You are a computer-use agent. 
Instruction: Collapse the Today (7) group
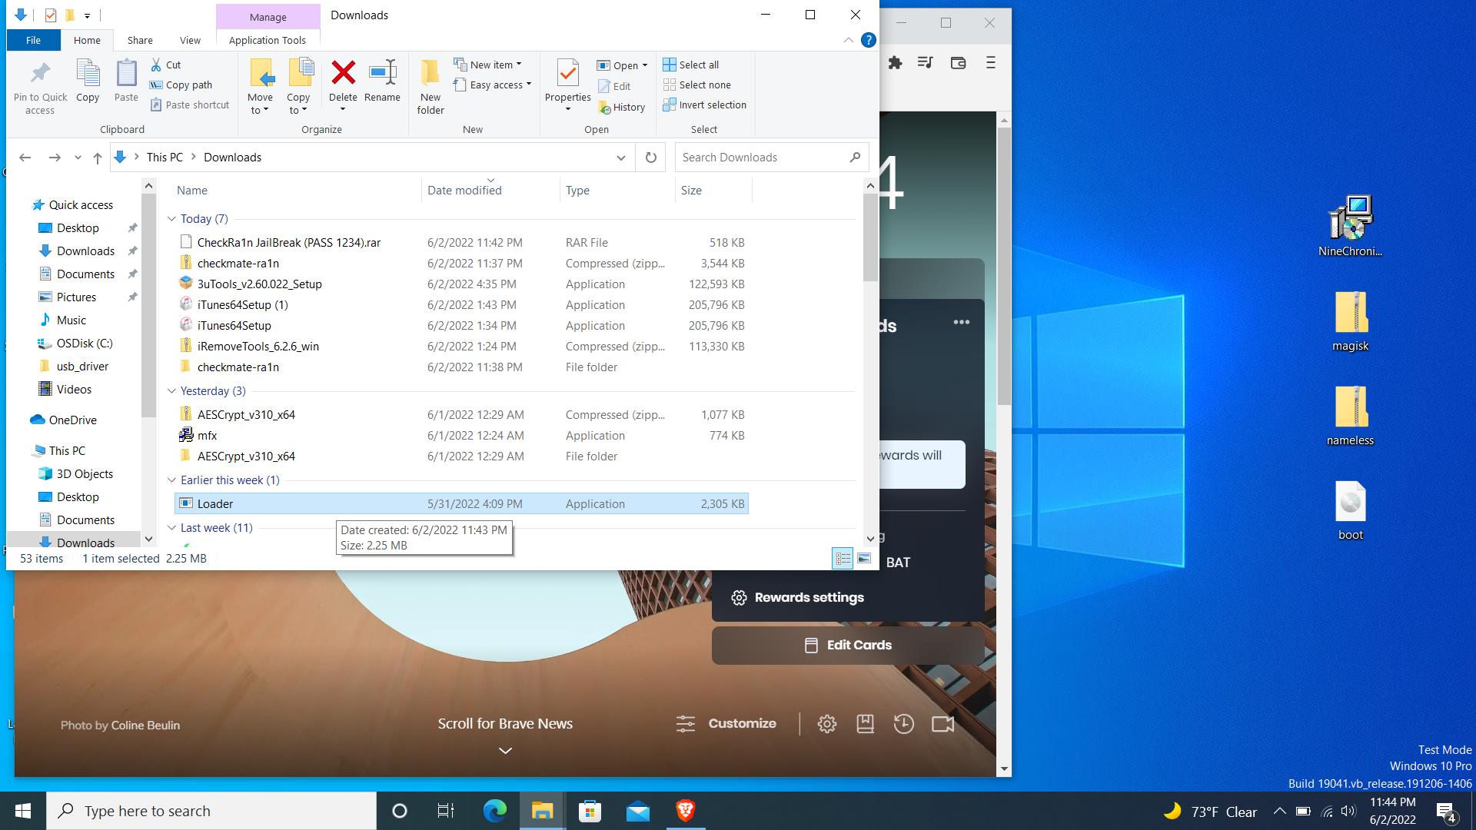tap(171, 219)
